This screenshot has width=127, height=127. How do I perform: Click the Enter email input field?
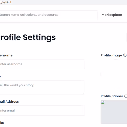pos(42,110)
